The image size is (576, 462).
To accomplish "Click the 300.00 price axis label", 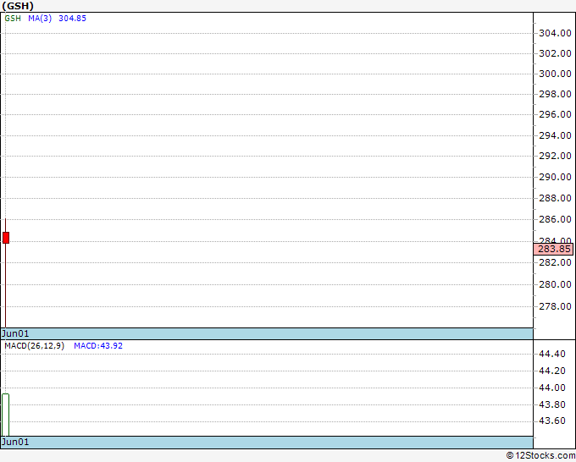I will tap(555, 74).
